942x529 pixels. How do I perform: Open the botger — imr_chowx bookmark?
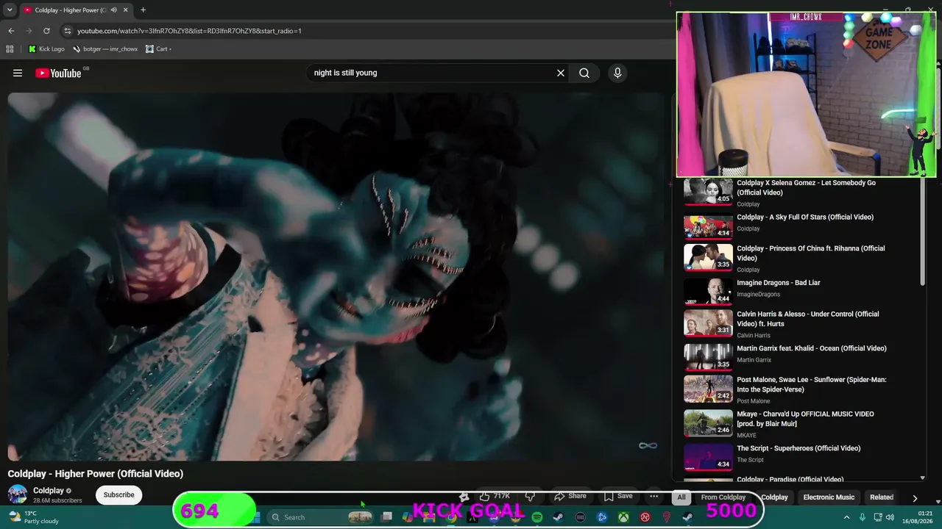(x=105, y=49)
